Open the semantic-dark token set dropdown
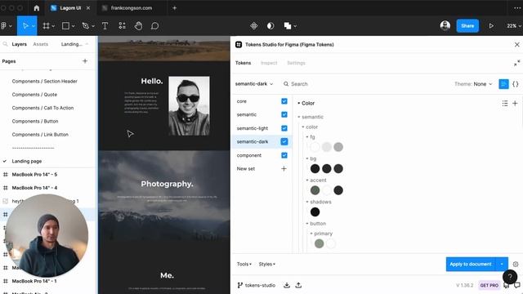523x294 pixels. [254, 83]
